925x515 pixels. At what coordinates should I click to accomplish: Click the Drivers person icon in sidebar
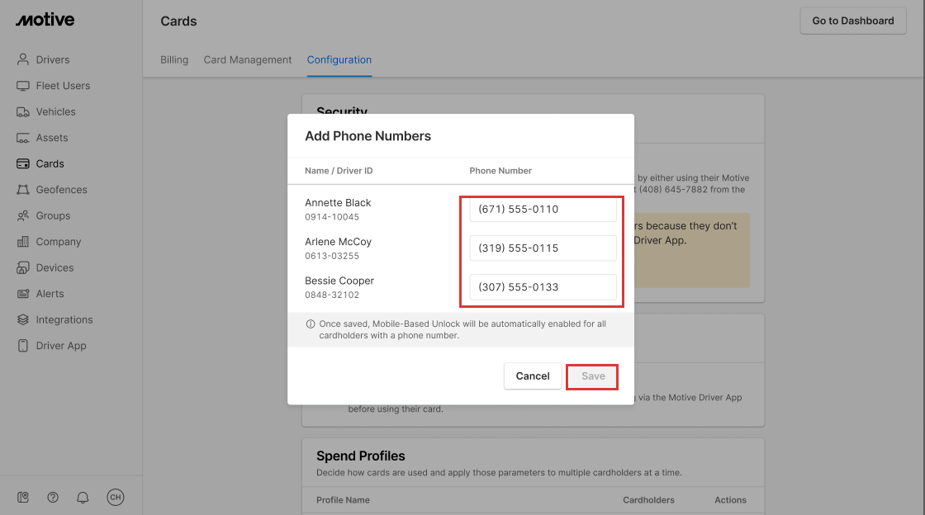tap(23, 59)
